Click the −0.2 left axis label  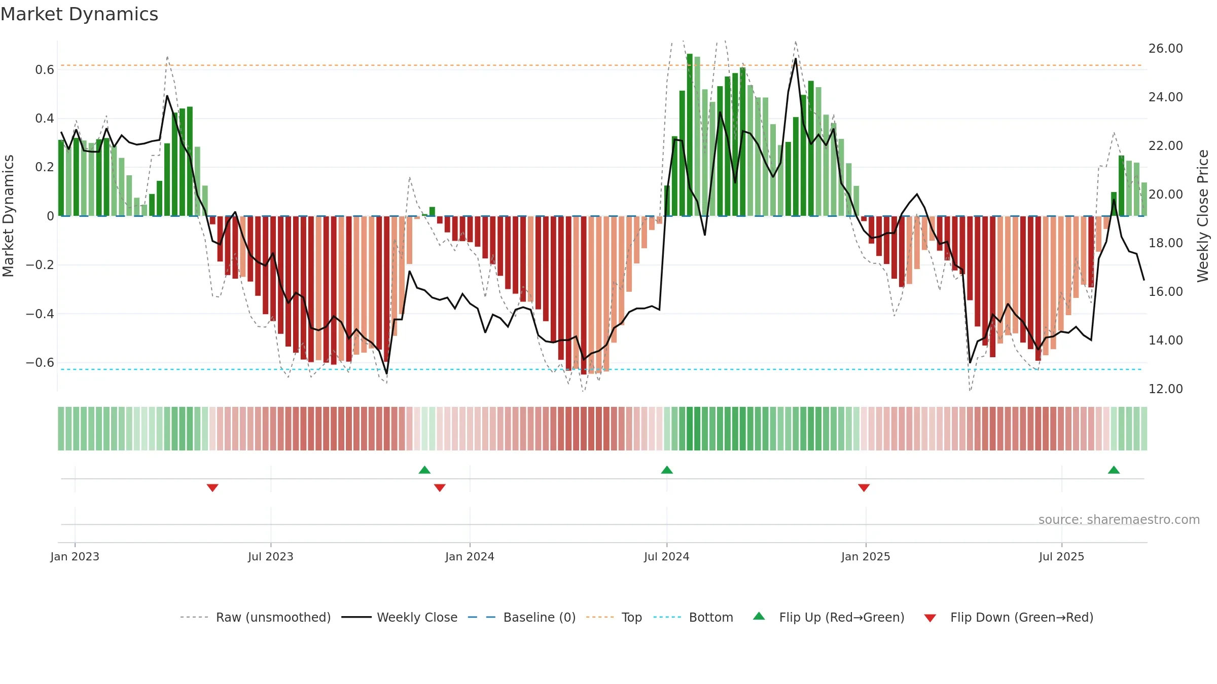[x=40, y=265]
